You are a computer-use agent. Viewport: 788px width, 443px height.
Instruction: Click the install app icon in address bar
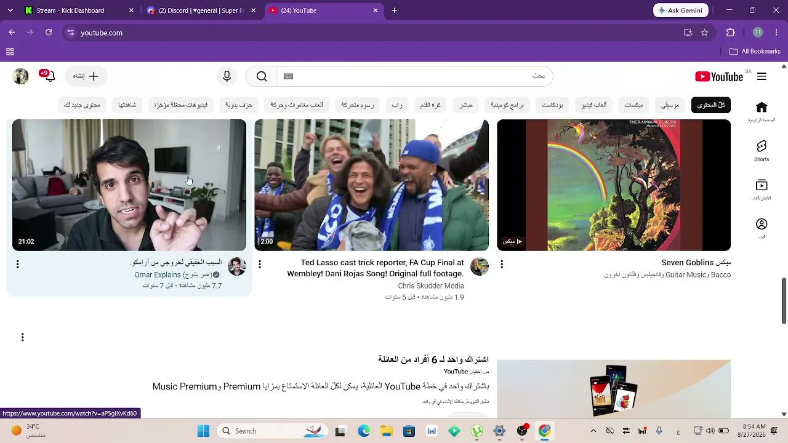(688, 33)
